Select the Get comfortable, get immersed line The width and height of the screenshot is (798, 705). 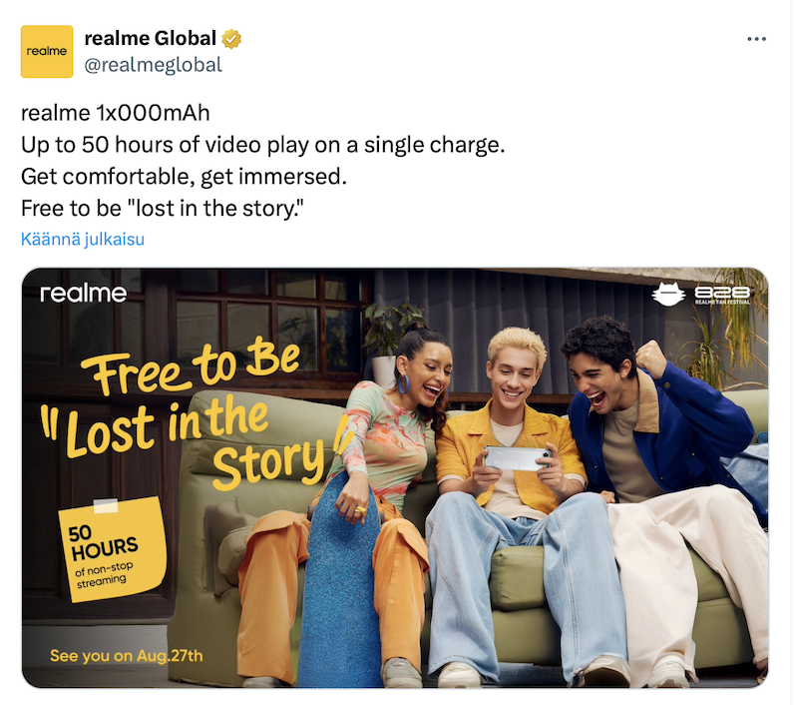pyautogui.click(x=184, y=177)
